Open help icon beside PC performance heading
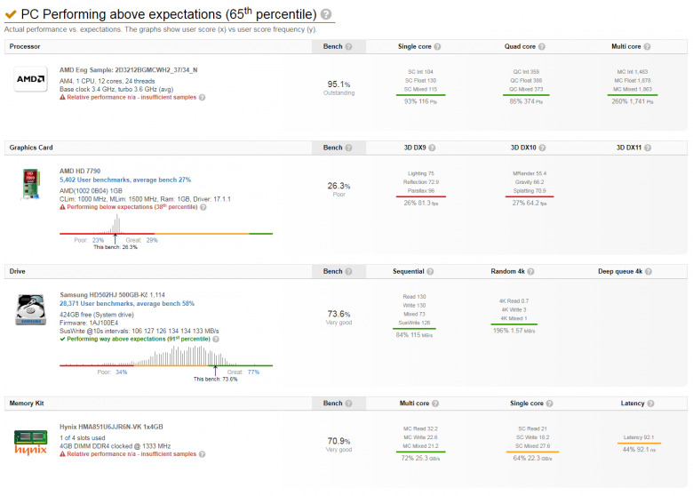Image resolution: width=693 pixels, height=496 pixels. click(326, 14)
